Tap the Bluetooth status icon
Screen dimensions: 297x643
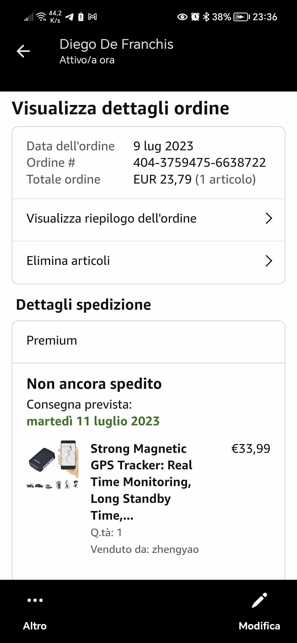pyautogui.click(x=206, y=17)
